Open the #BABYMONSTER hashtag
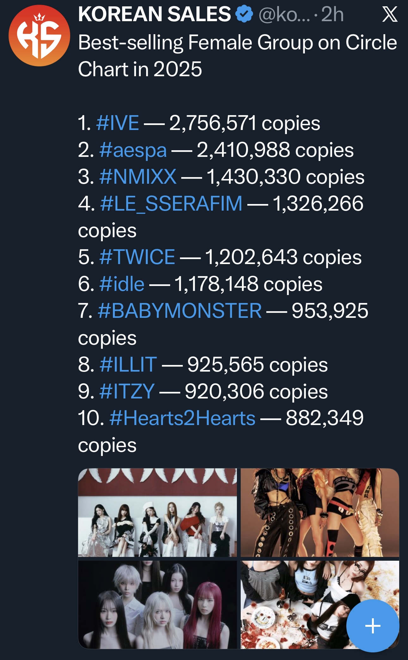The image size is (408, 660). pos(180,311)
